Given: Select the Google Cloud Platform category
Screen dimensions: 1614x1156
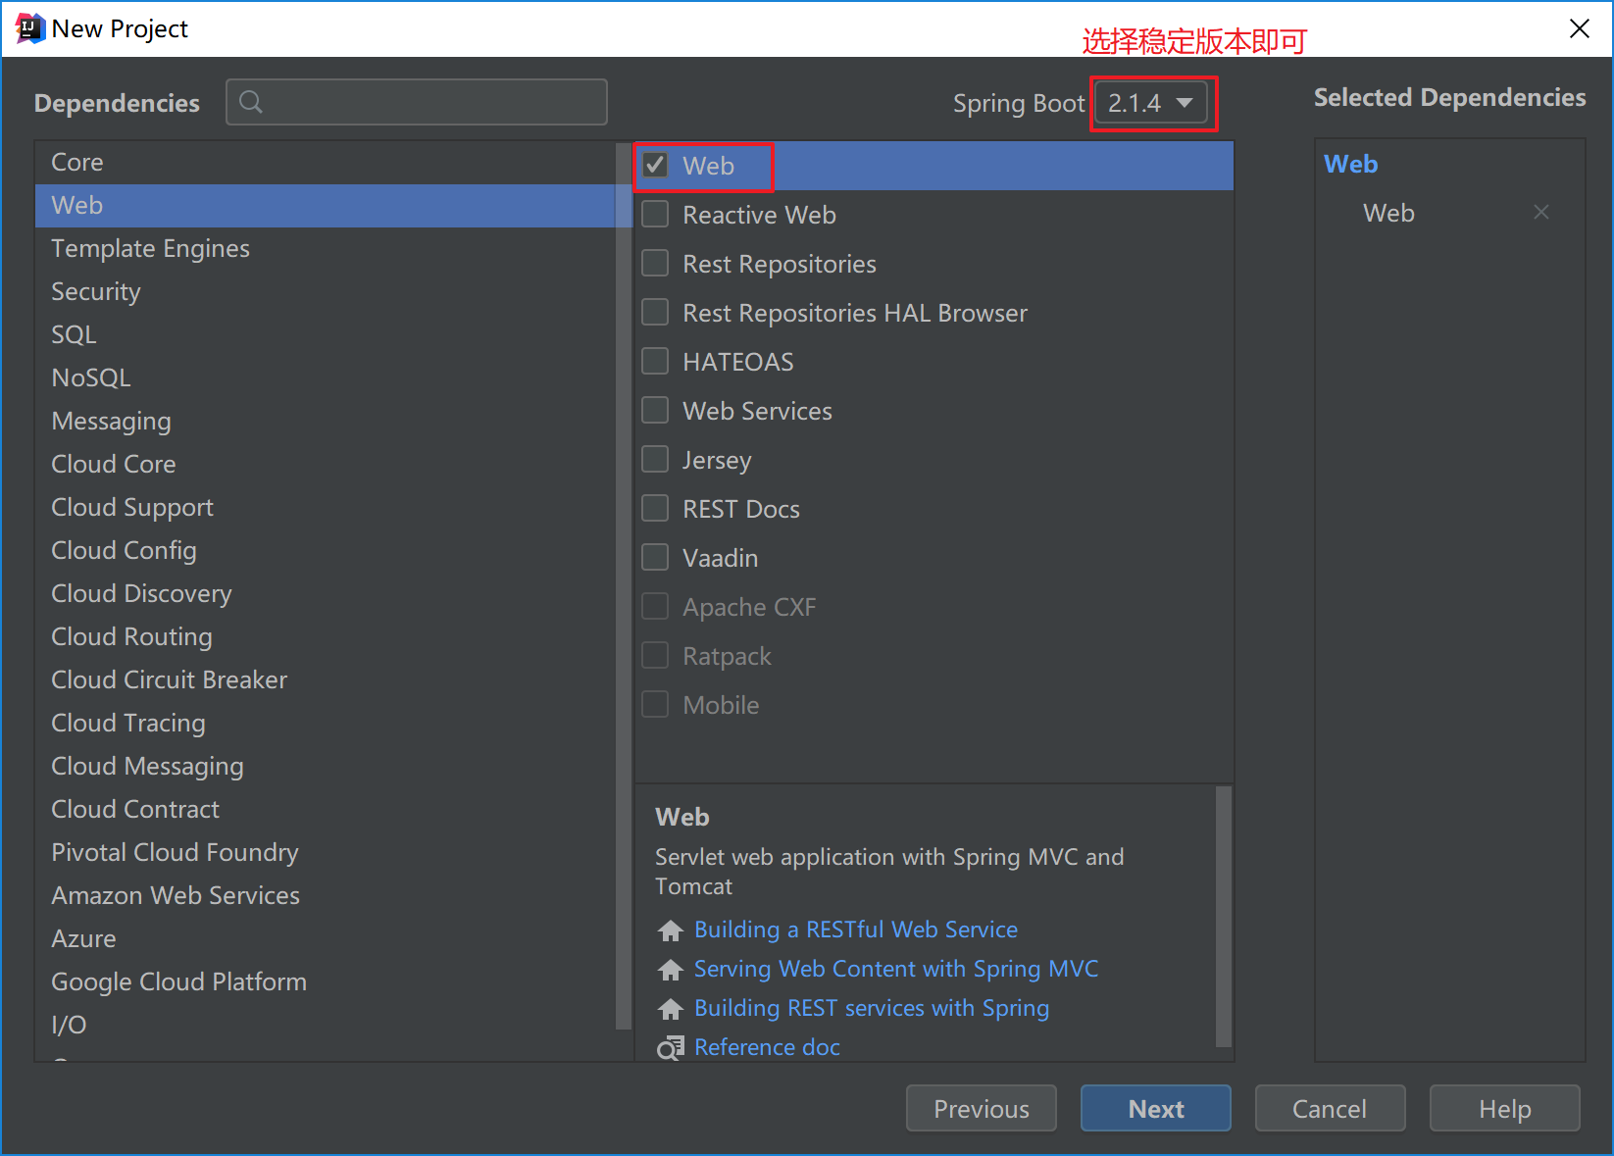Looking at the screenshot, I should (326, 981).
